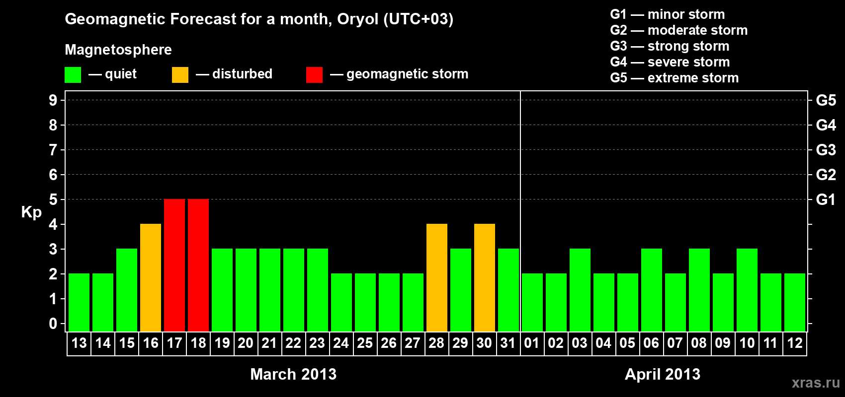Screen dimensions: 845x397
Task: Select the orange bar for March 30
Action: (x=485, y=278)
